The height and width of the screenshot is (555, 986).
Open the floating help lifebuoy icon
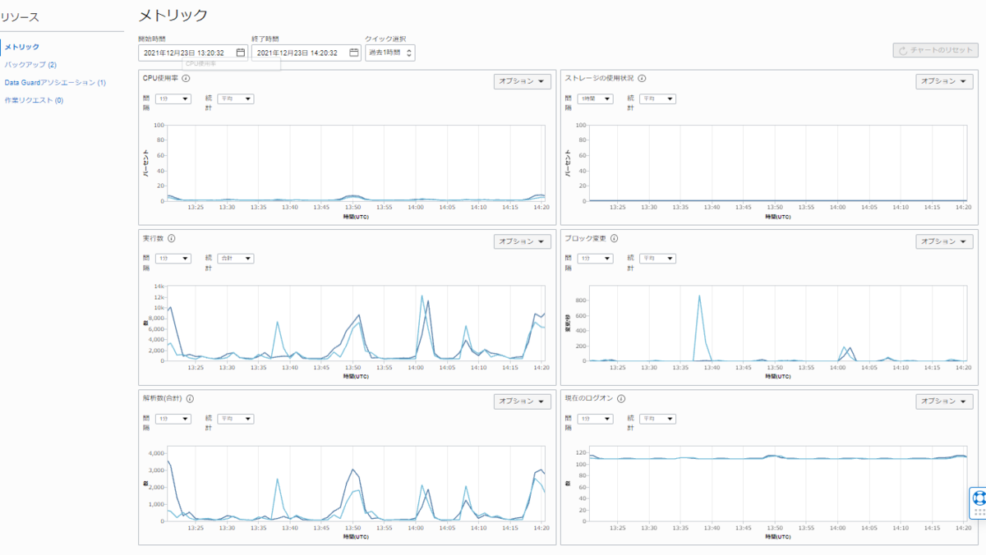pos(979,498)
